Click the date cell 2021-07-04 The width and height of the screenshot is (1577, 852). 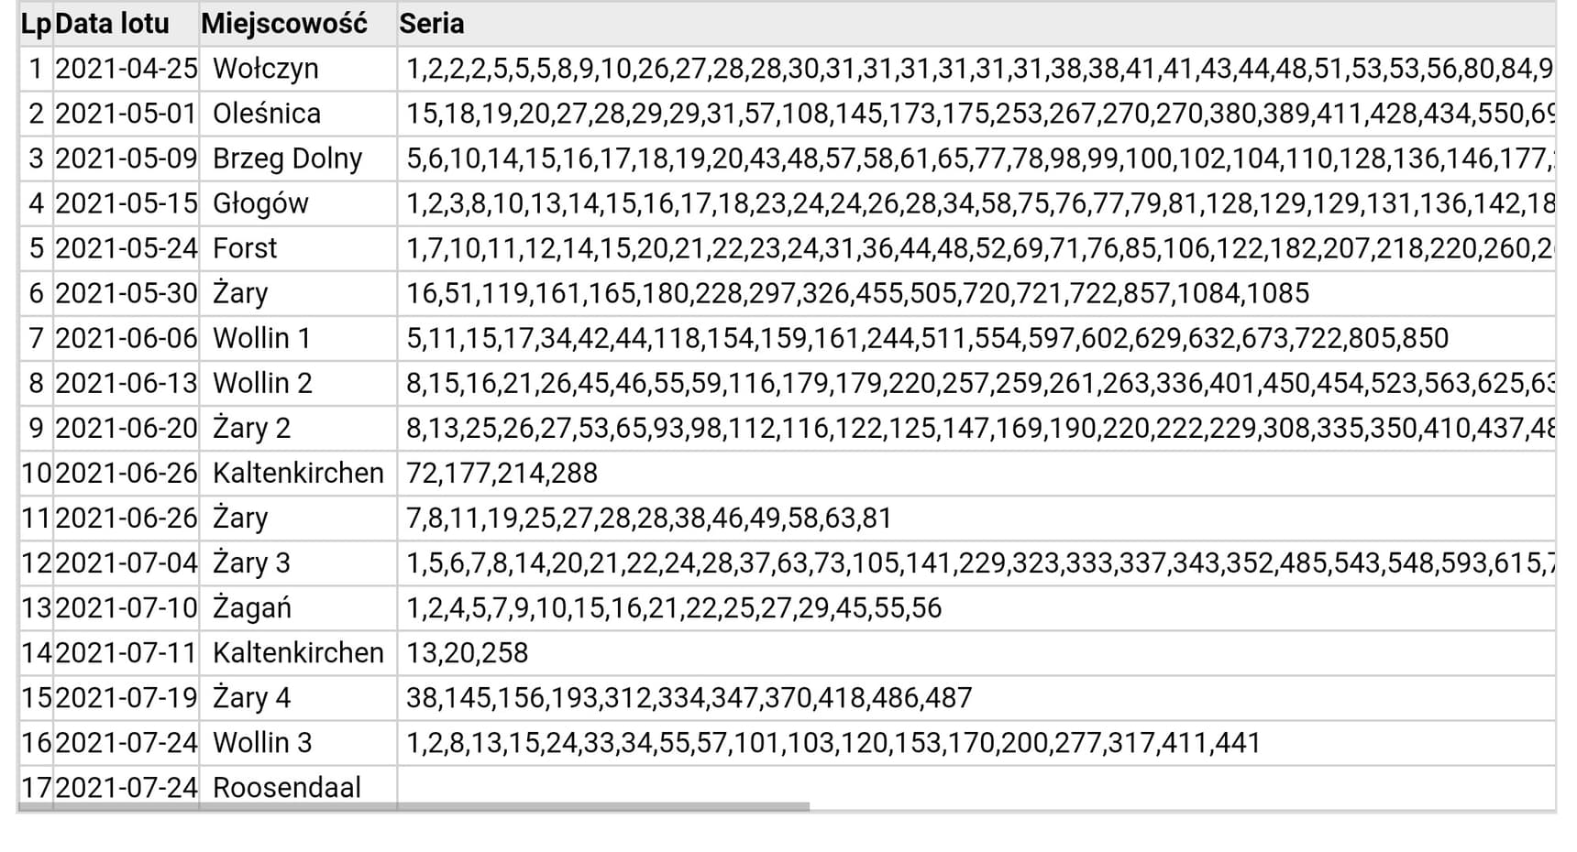(126, 563)
